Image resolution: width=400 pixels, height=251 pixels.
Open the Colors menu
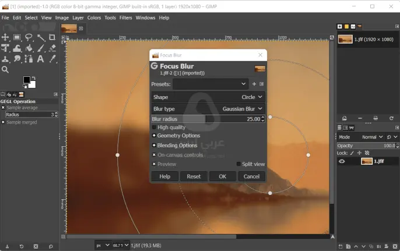(94, 18)
